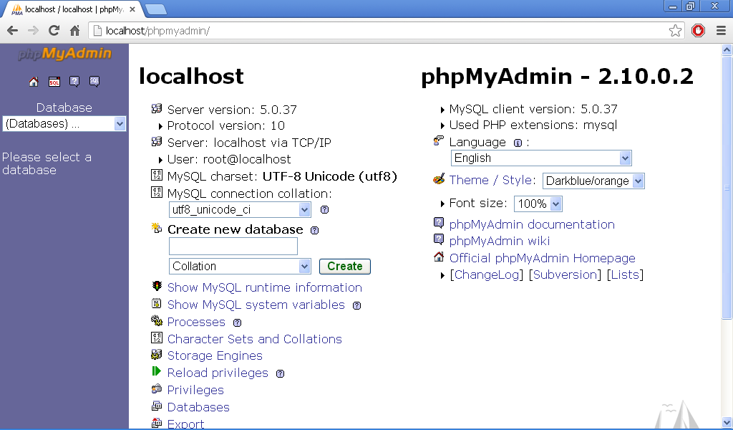Image resolution: width=733 pixels, height=430 pixels.
Task: Click the page scrollbar down arrow
Action: (727, 424)
